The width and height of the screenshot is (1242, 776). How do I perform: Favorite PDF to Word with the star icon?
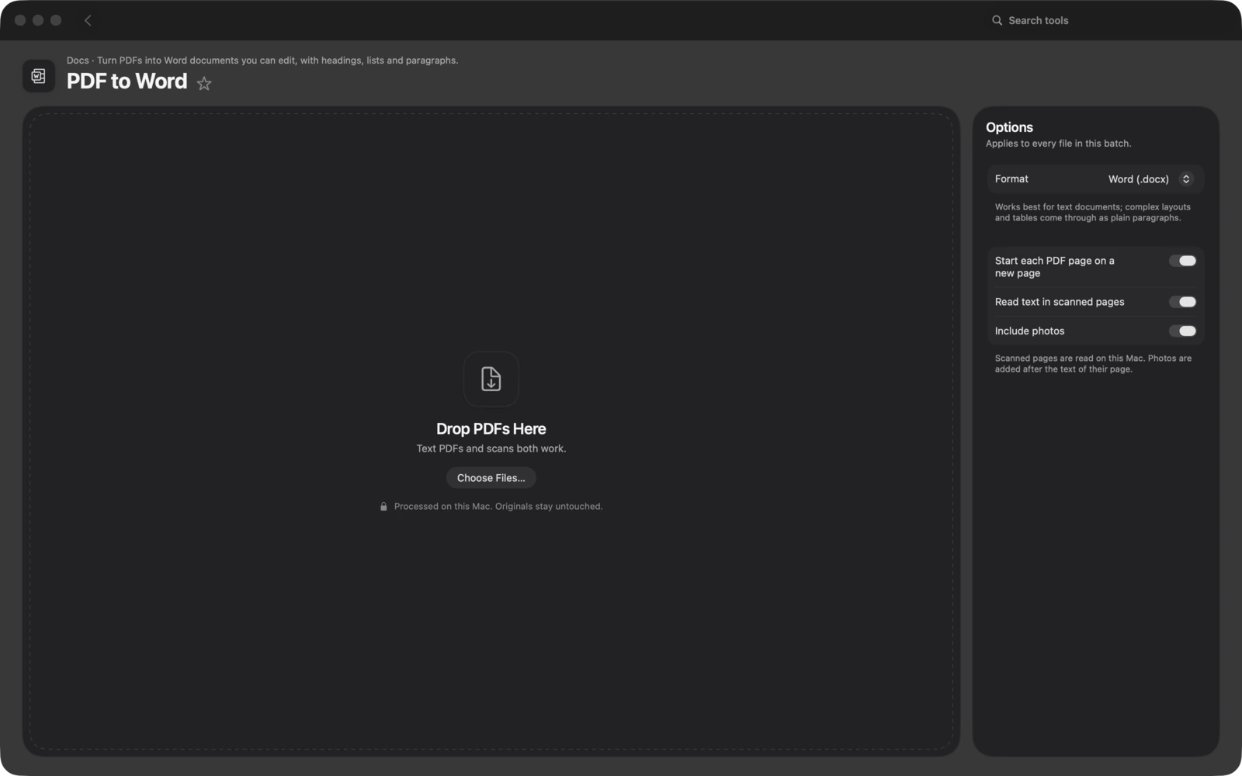click(x=204, y=83)
